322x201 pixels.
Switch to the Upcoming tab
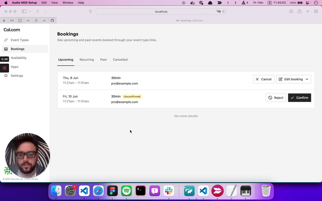pos(66,60)
